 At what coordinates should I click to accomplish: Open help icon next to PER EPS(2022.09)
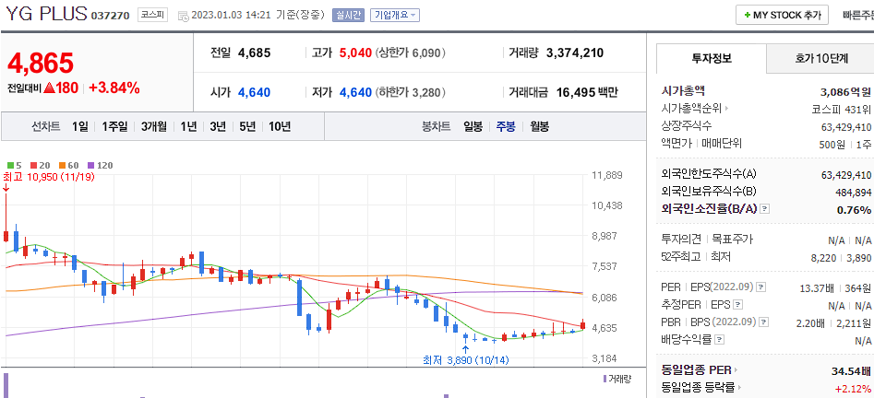click(x=760, y=287)
